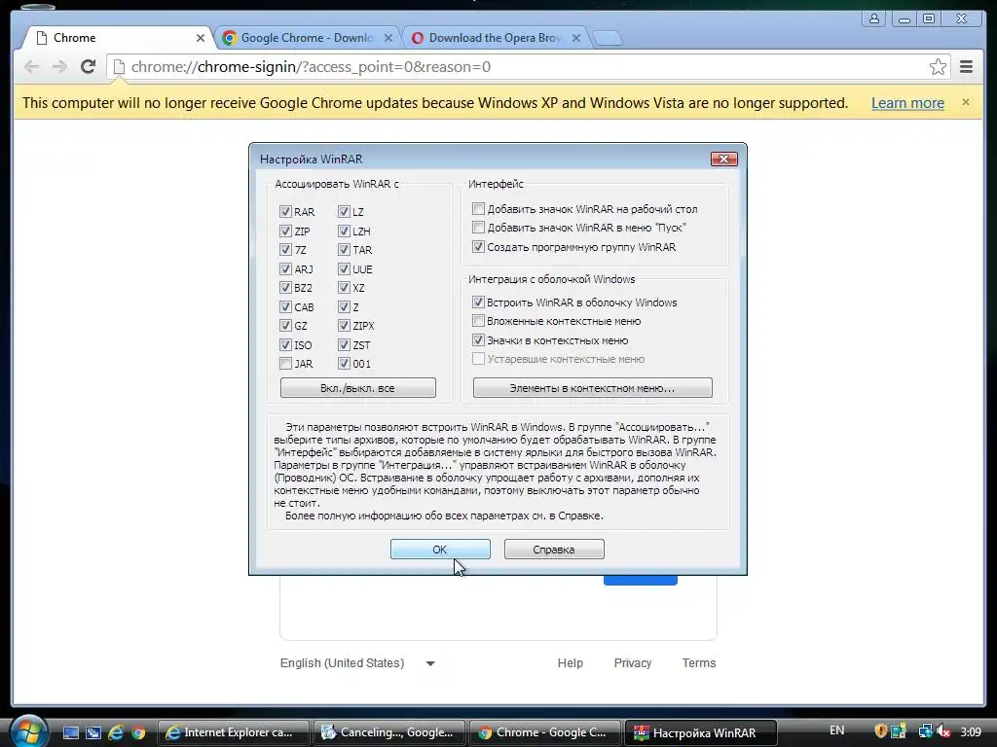
Task: Enable the JAR association checkbox
Action: pyautogui.click(x=285, y=364)
